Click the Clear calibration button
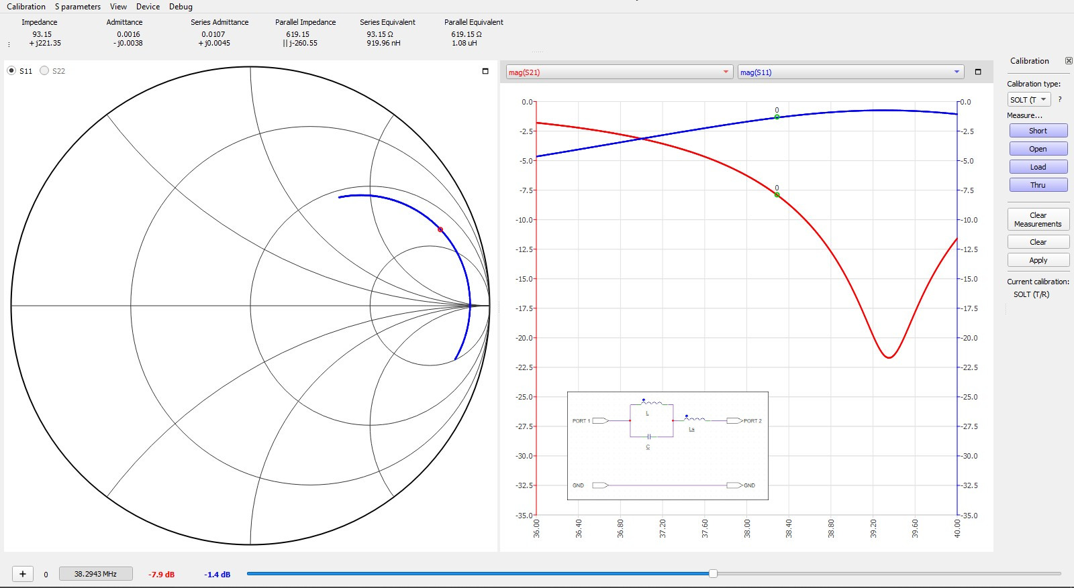This screenshot has width=1074, height=588. (1038, 242)
